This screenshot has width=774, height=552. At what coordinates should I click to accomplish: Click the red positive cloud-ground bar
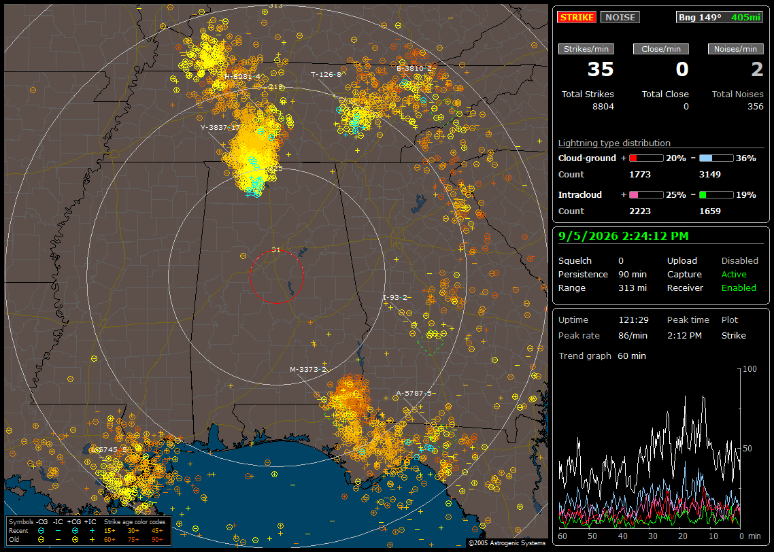click(x=646, y=158)
